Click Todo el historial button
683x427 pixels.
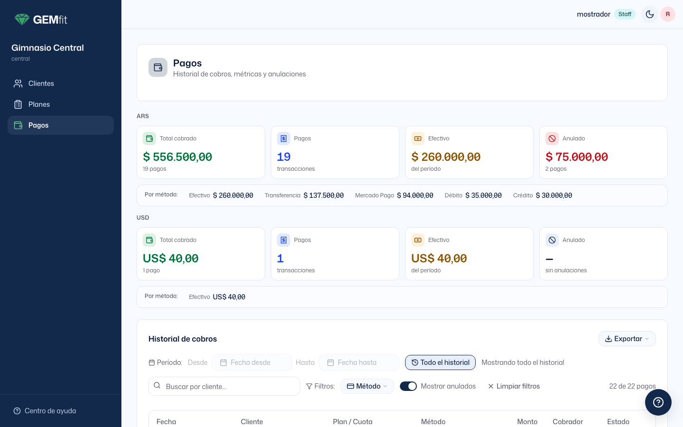440,362
